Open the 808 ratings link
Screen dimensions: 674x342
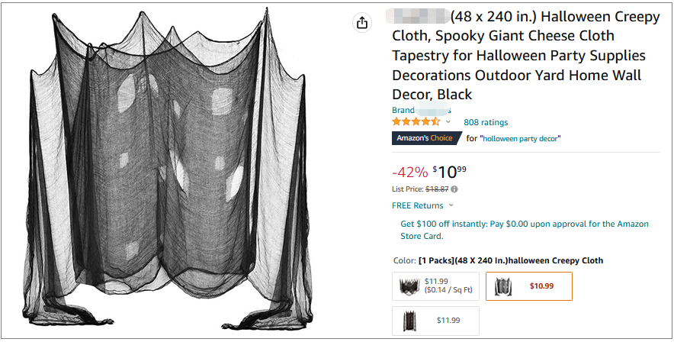(x=486, y=122)
